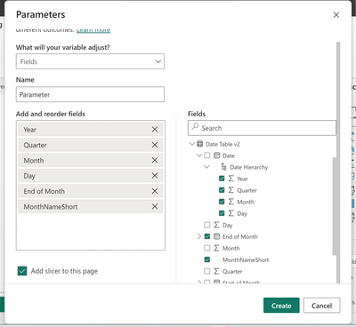
Task: Click the Date Table v2 table icon
Action: click(x=200, y=144)
